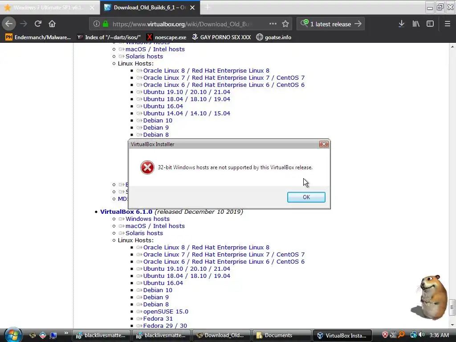Open the Firefox hamburger menu
The width and height of the screenshot is (456, 342).
[x=447, y=24]
